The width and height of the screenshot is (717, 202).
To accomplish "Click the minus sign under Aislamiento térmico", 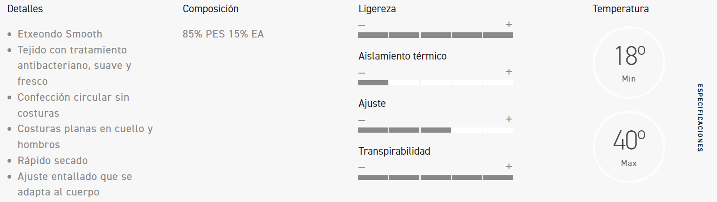I will 362,73.
